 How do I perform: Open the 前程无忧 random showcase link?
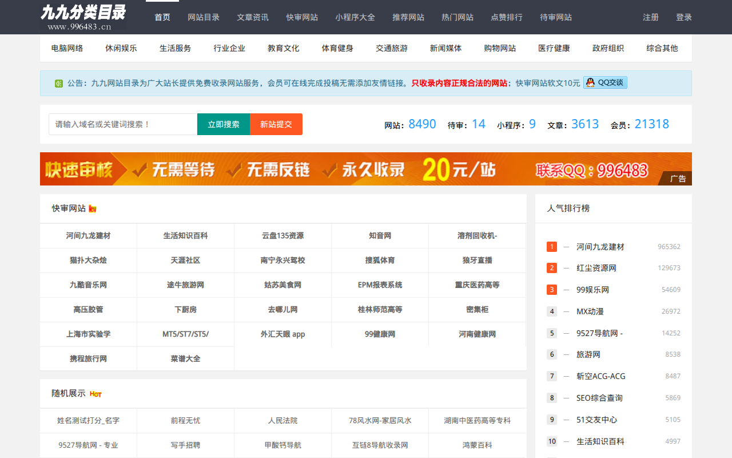coord(185,421)
